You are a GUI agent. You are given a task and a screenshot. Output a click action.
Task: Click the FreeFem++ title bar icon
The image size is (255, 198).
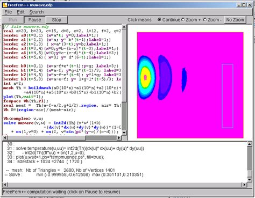5,5
